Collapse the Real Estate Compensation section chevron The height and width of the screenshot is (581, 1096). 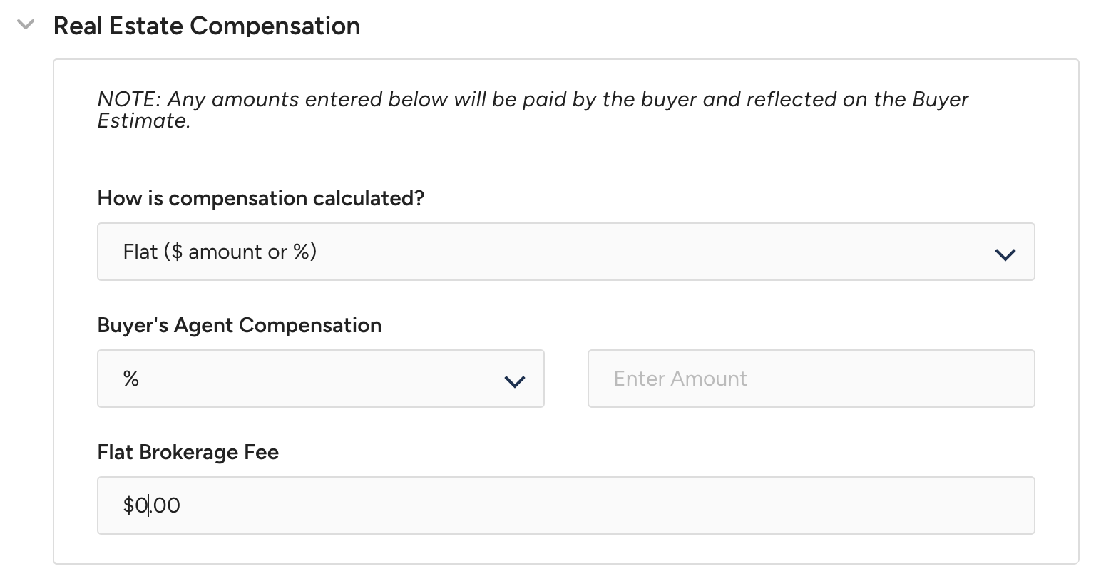click(x=26, y=26)
